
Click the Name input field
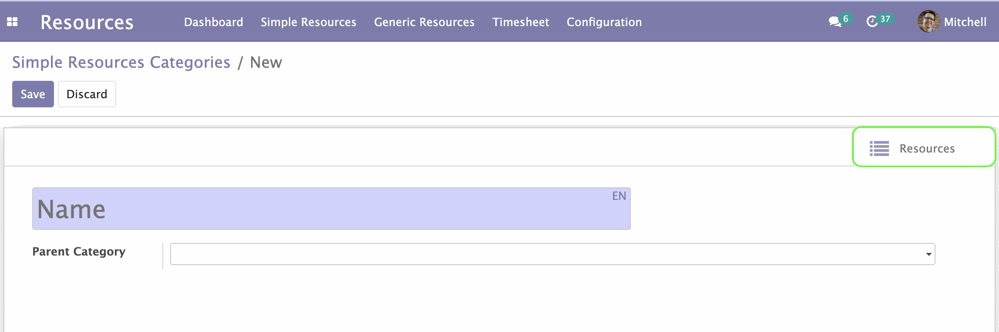click(322, 209)
